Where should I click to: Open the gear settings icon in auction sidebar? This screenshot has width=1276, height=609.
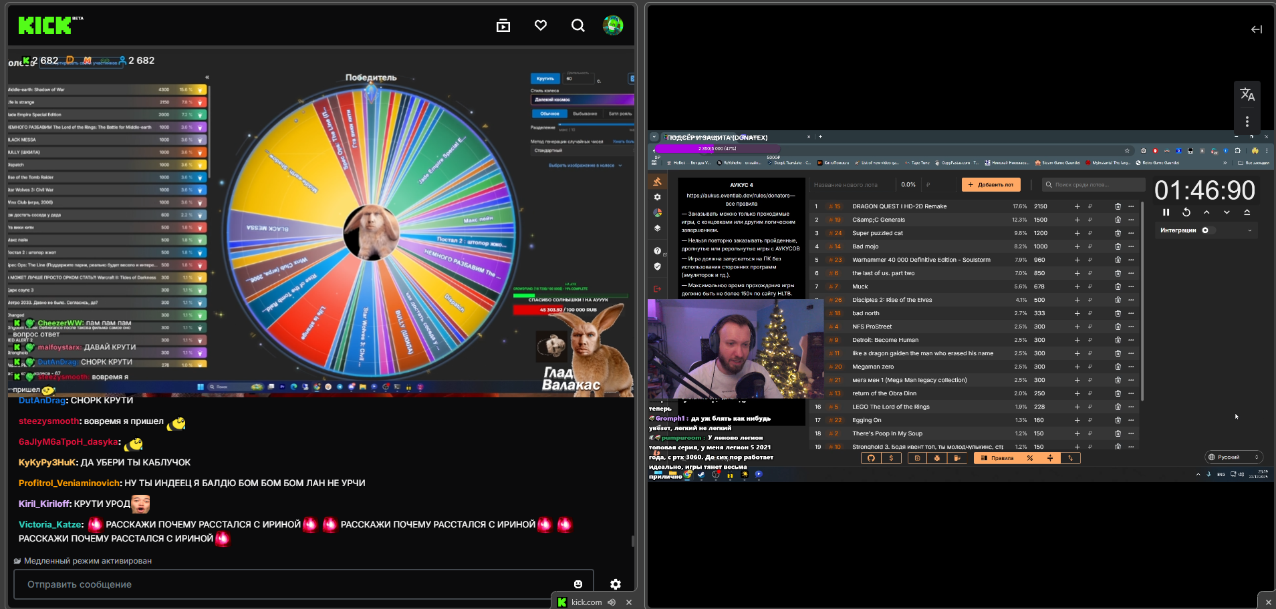(658, 197)
